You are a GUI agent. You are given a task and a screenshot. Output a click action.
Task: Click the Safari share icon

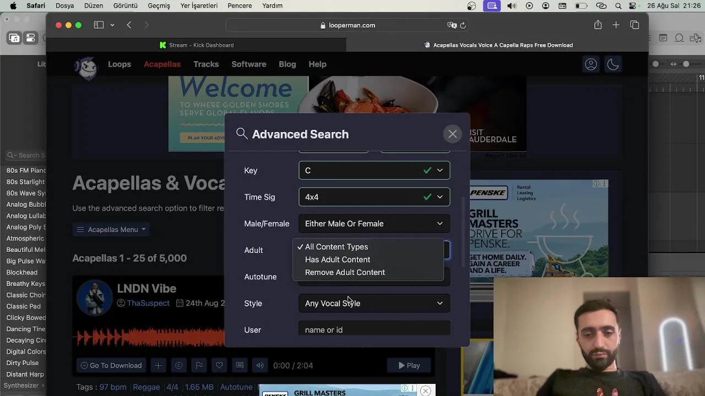(x=598, y=25)
